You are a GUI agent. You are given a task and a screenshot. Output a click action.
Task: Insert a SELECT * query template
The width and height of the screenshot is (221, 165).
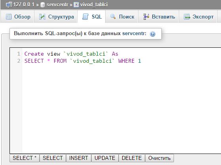(x=25, y=158)
